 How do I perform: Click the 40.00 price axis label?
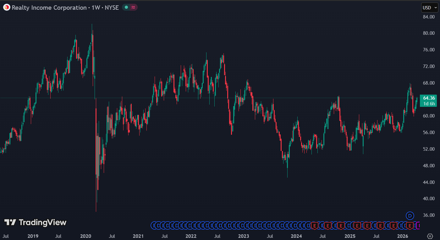coord(429,199)
